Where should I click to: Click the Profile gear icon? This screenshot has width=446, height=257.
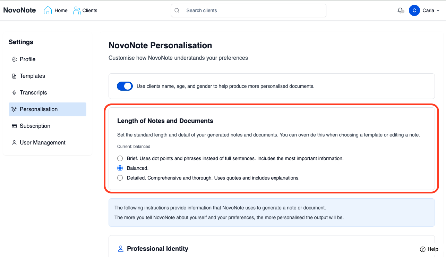[14, 59]
